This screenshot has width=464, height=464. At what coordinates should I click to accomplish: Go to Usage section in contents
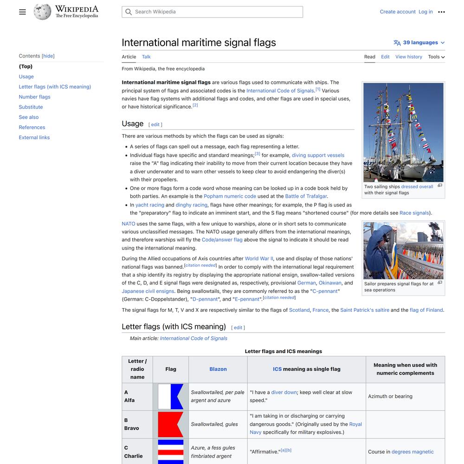click(x=26, y=77)
